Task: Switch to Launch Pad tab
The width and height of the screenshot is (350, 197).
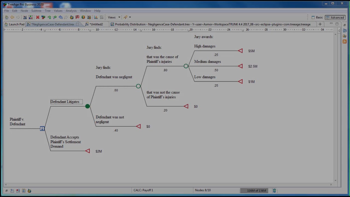Action: coord(14,24)
